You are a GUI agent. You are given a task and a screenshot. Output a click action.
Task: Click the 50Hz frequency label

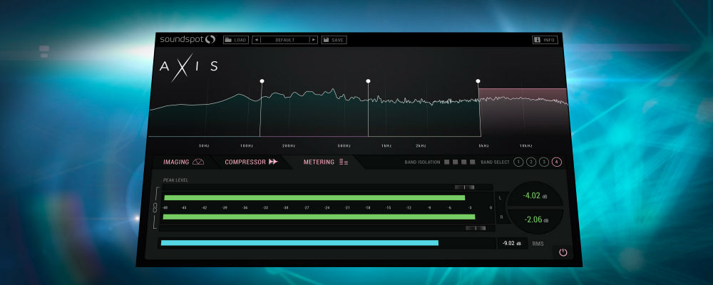tap(204, 146)
